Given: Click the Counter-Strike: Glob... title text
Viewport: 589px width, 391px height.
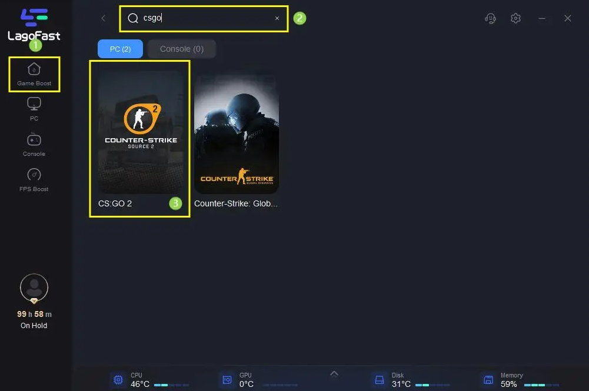Looking at the screenshot, I should pos(236,203).
